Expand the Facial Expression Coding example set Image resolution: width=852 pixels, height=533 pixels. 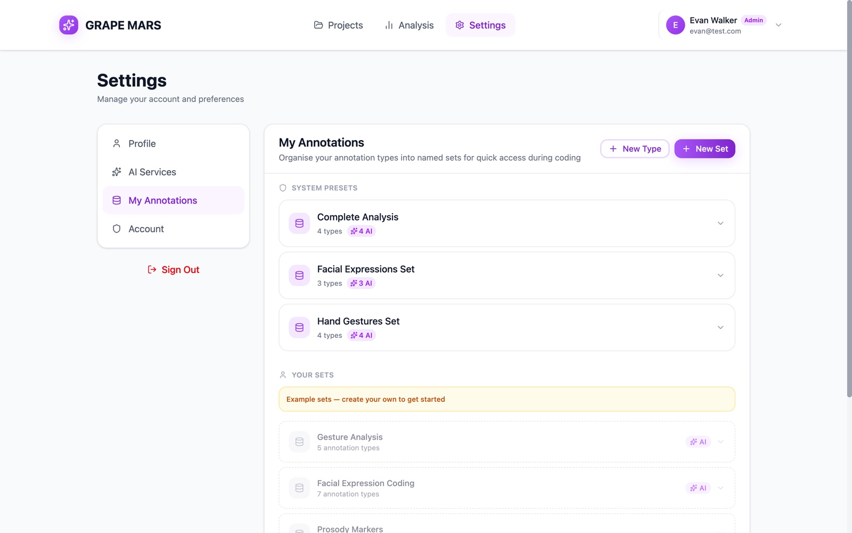(x=720, y=488)
